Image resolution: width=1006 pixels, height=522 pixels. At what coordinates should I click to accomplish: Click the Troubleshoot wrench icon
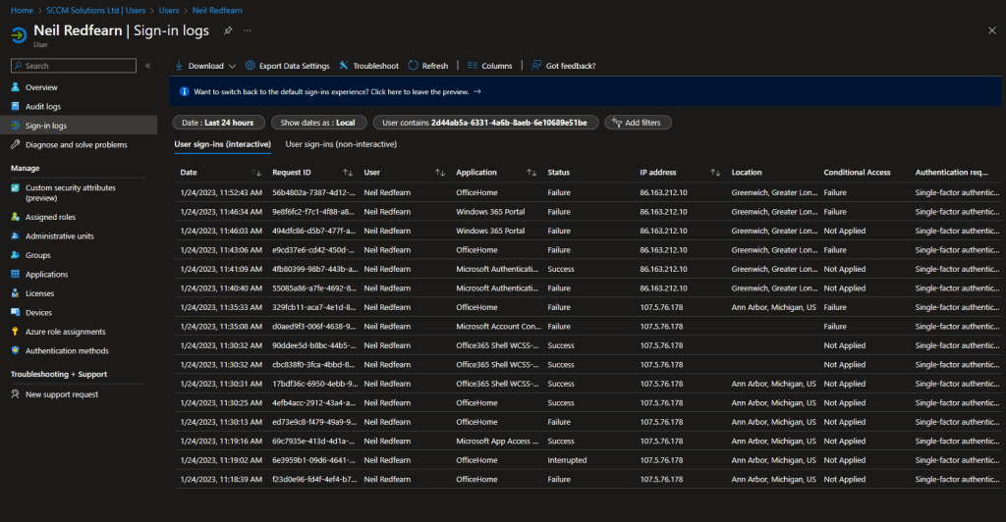tap(344, 66)
